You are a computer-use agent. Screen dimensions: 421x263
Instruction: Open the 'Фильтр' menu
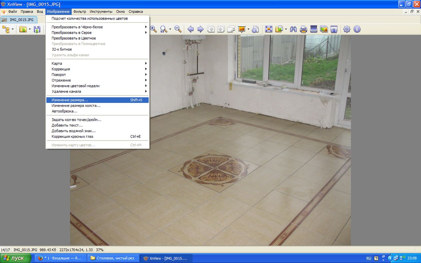tap(80, 11)
